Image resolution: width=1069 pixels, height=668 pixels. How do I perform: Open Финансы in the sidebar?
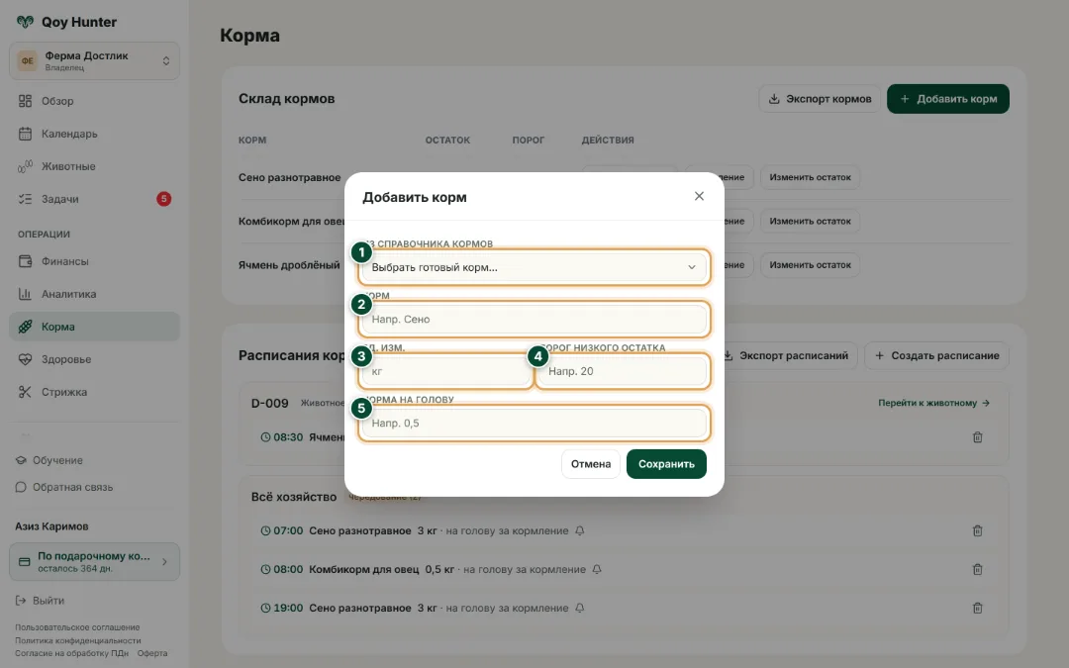pyautogui.click(x=94, y=261)
